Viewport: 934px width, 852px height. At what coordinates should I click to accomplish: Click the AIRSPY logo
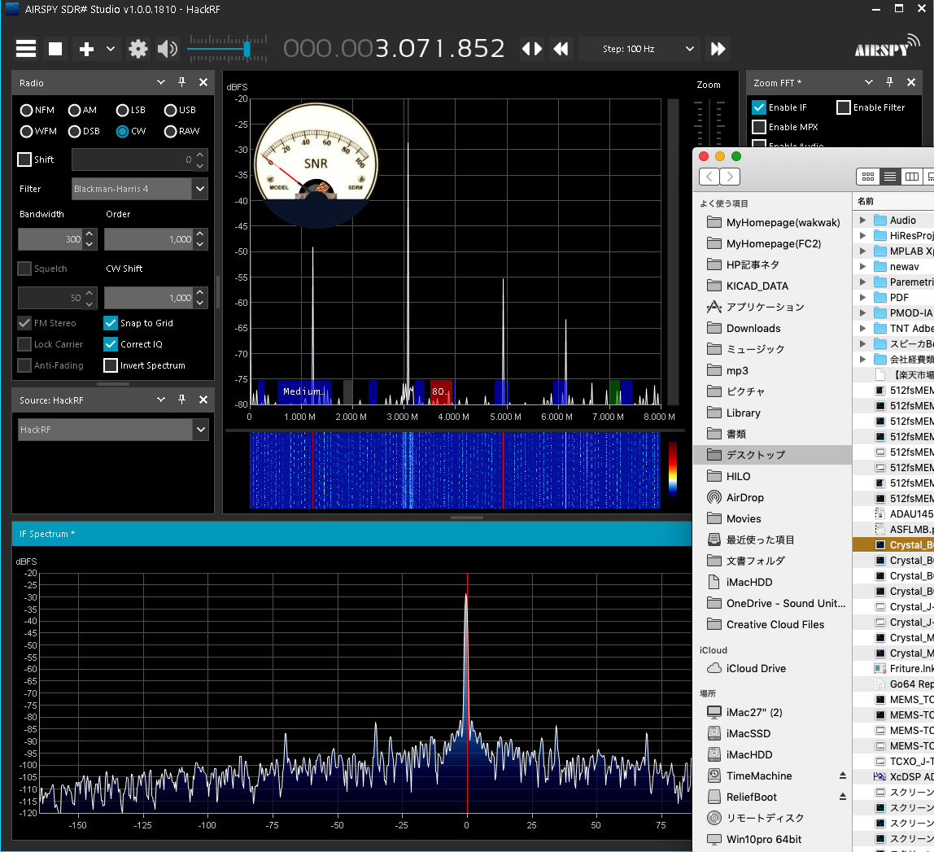(887, 47)
